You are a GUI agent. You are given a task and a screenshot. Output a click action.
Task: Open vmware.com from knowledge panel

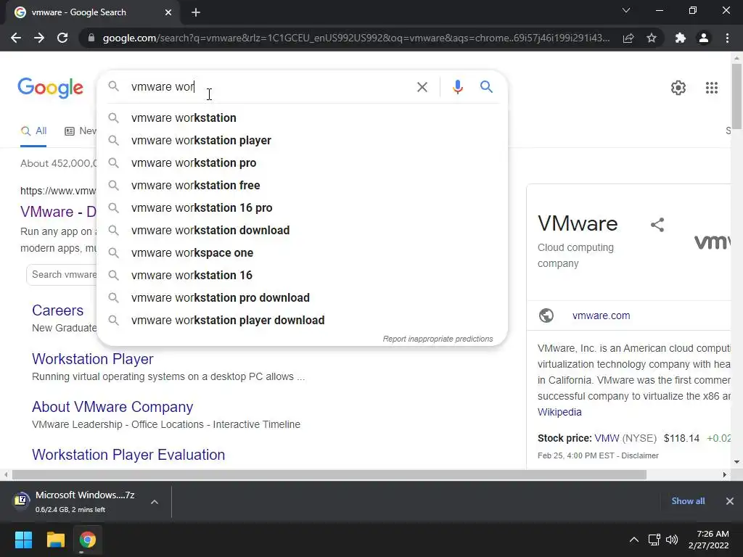pos(601,315)
